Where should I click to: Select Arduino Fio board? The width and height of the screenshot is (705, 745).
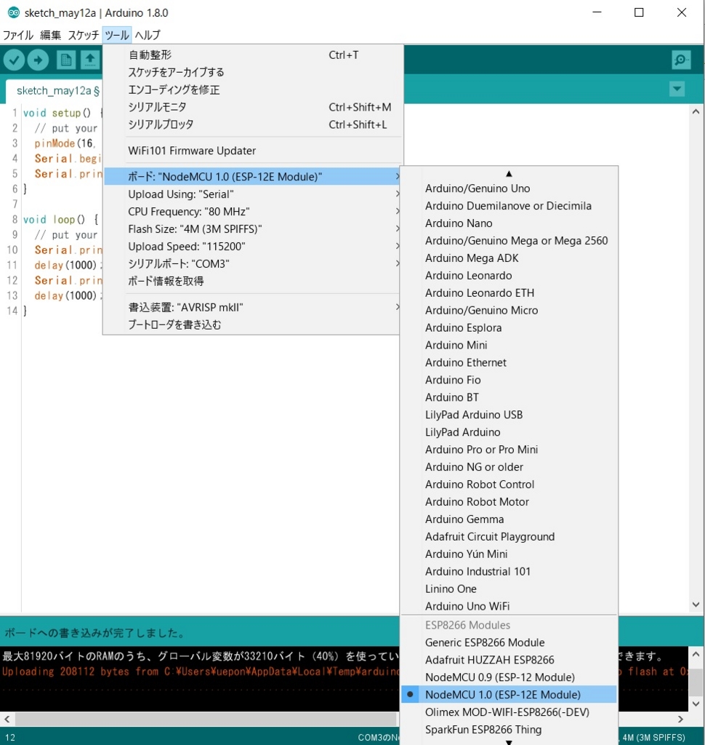(509, 380)
